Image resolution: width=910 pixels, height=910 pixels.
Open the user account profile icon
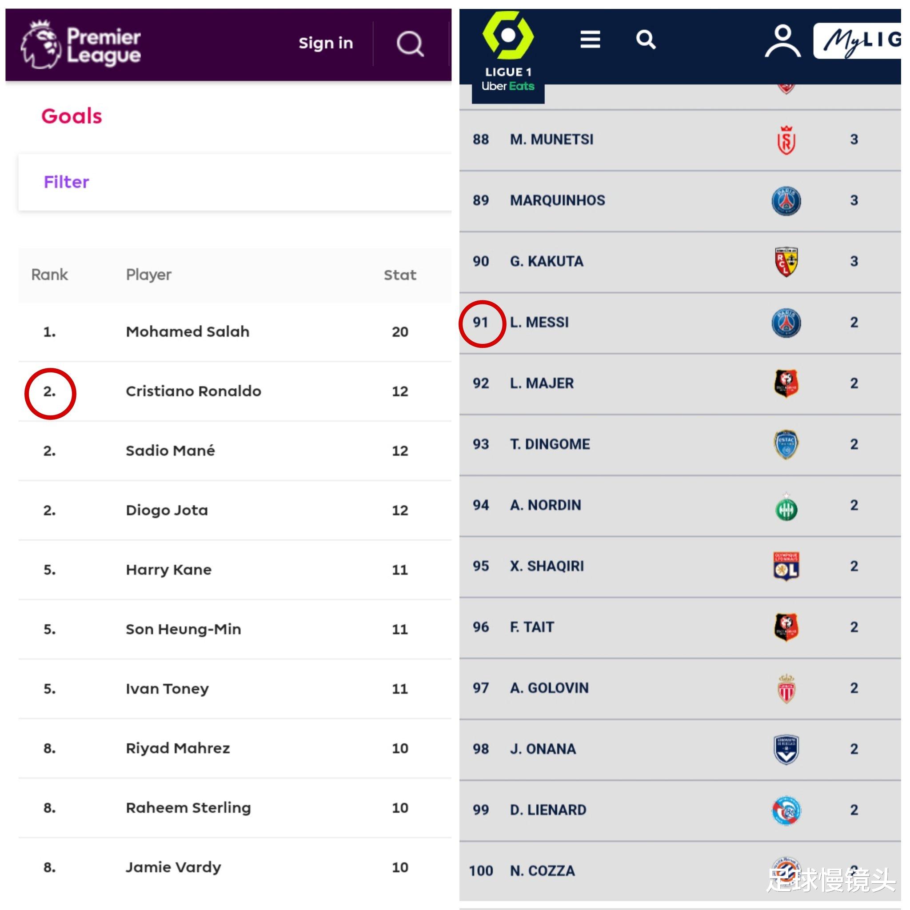[782, 41]
